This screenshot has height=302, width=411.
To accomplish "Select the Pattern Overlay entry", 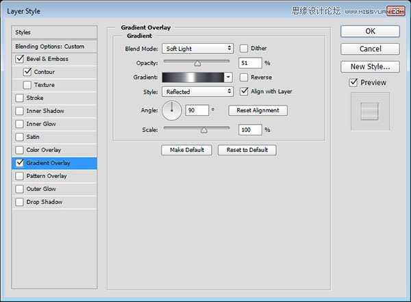I will [x=46, y=176].
